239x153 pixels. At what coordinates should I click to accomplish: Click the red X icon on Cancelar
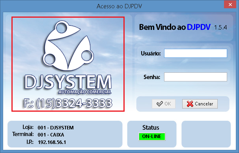[190, 104]
